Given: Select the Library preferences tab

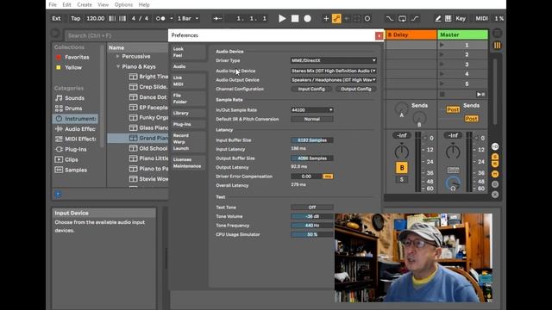Looking at the screenshot, I should [x=188, y=113].
